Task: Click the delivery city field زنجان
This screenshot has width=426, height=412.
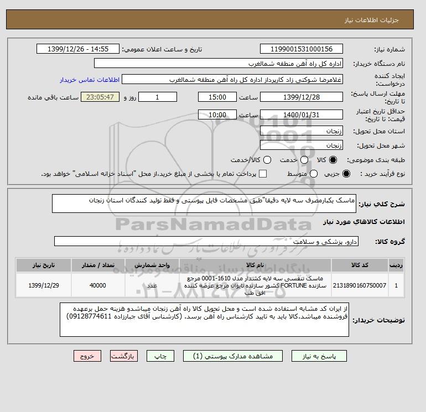Action: (x=302, y=145)
